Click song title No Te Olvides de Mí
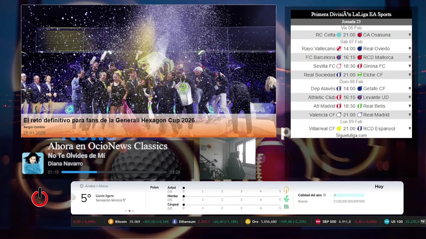Screen dimensions: 426x239 [77, 156]
